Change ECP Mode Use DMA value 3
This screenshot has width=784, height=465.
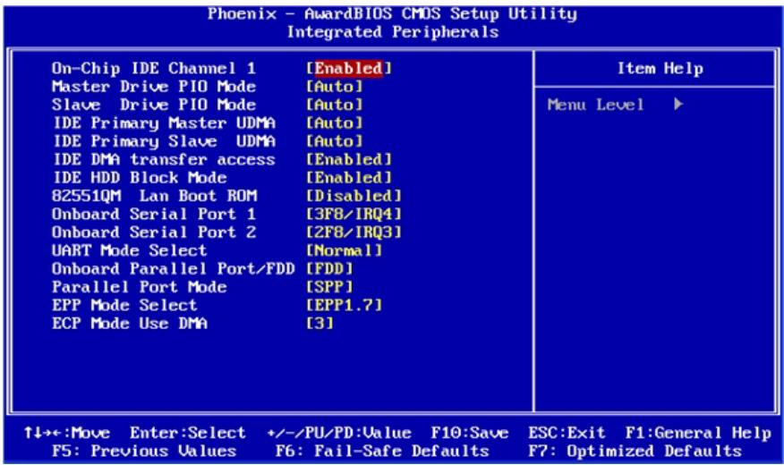(320, 324)
